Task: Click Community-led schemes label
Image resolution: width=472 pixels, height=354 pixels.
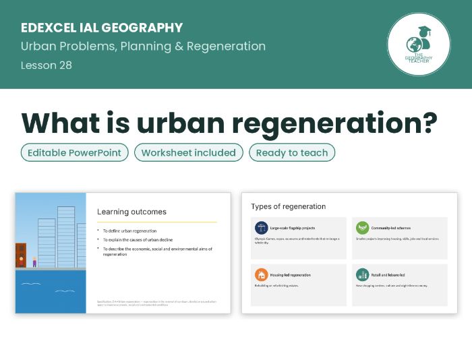Action: click(390, 228)
